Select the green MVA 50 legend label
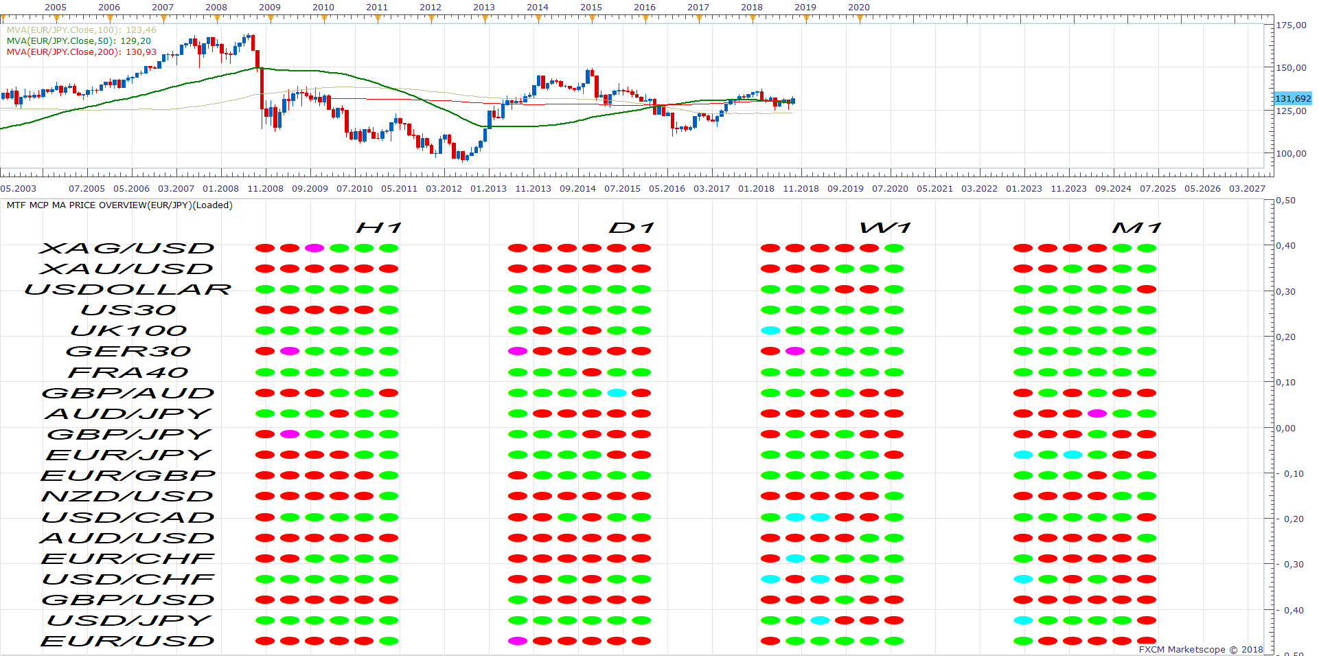 click(79, 41)
